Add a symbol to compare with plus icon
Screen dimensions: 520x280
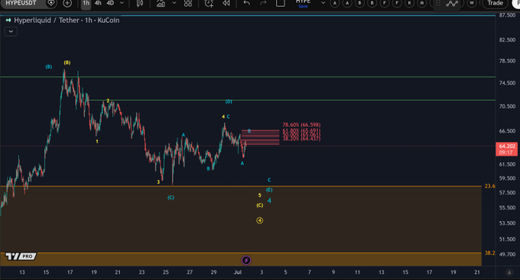pos(67,3)
